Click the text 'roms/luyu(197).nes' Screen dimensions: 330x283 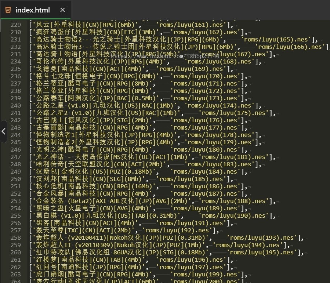pos(191,267)
